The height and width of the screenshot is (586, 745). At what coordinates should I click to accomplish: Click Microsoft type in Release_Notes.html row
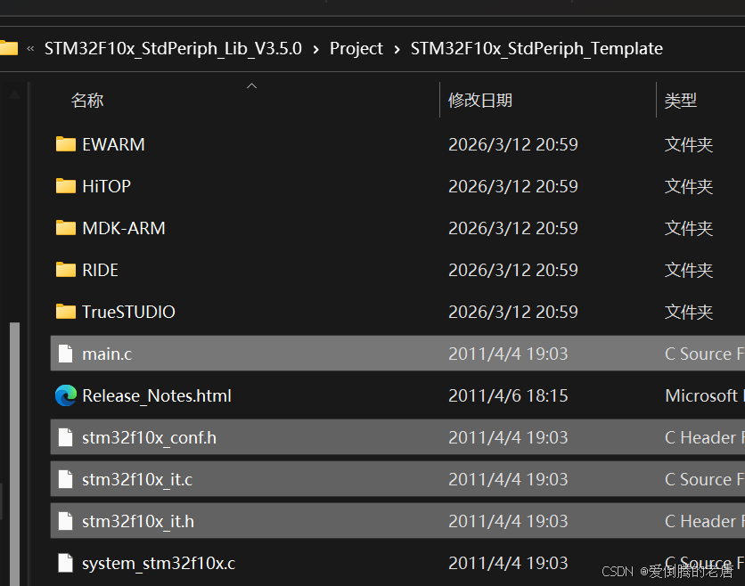(705, 395)
